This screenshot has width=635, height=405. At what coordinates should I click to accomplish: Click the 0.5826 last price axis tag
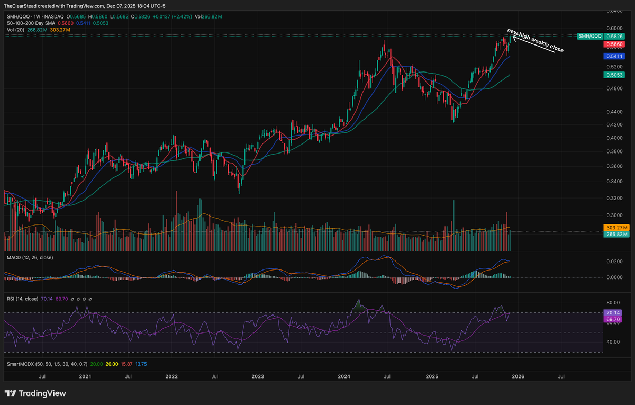click(614, 35)
